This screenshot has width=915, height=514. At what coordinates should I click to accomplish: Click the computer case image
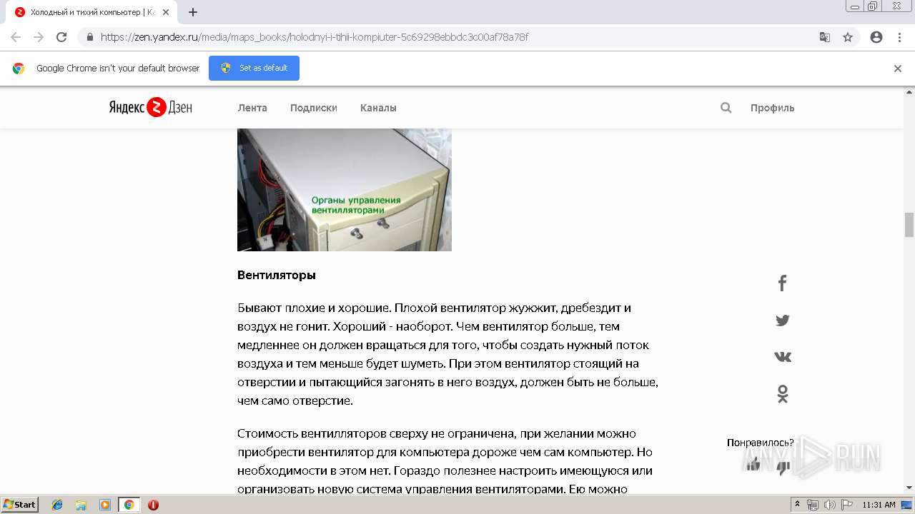345,190
